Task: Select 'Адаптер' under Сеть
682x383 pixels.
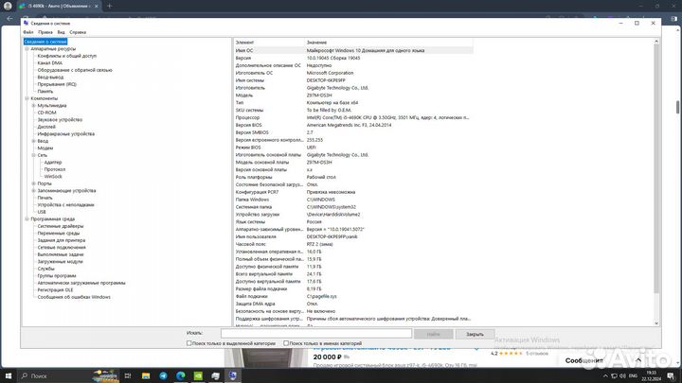Action: [53, 163]
